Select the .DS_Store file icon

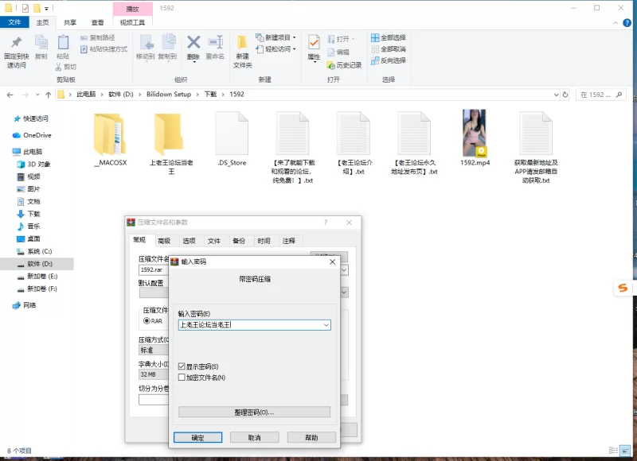232,134
